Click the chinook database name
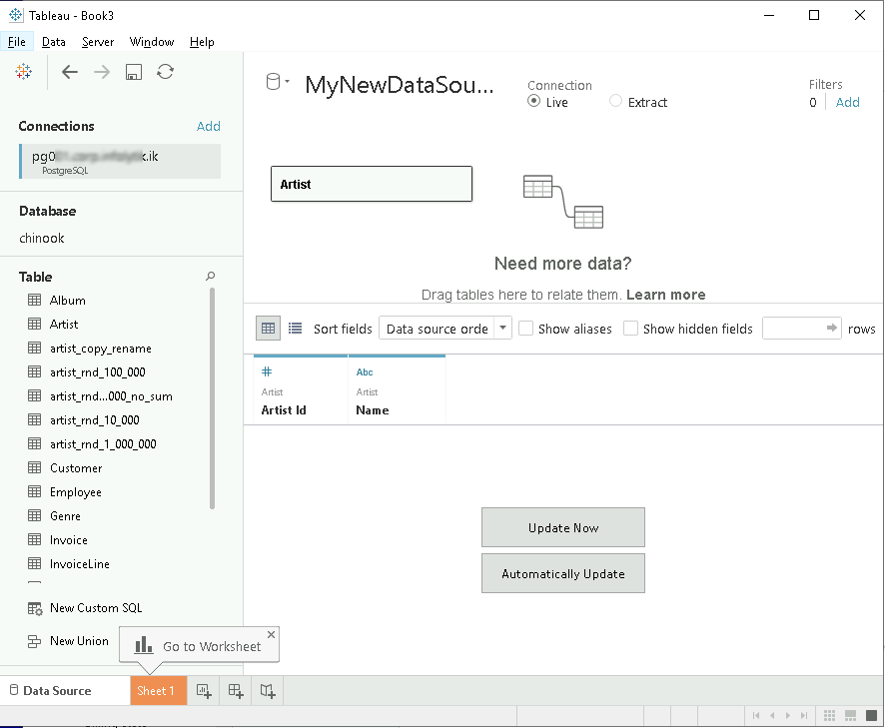 (x=42, y=238)
